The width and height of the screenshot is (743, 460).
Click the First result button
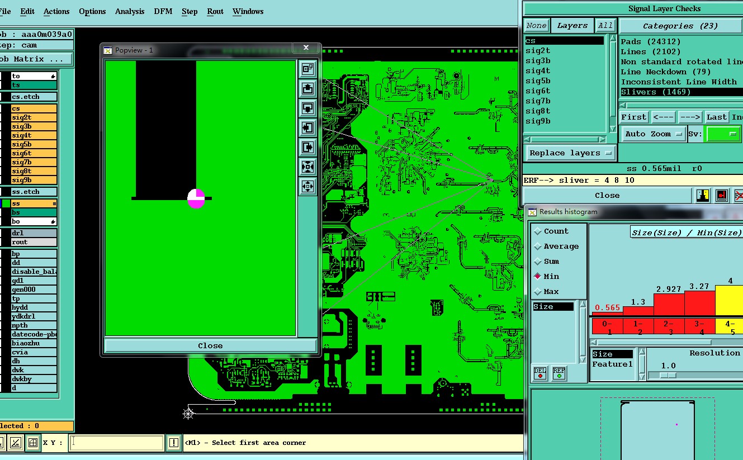(x=633, y=117)
